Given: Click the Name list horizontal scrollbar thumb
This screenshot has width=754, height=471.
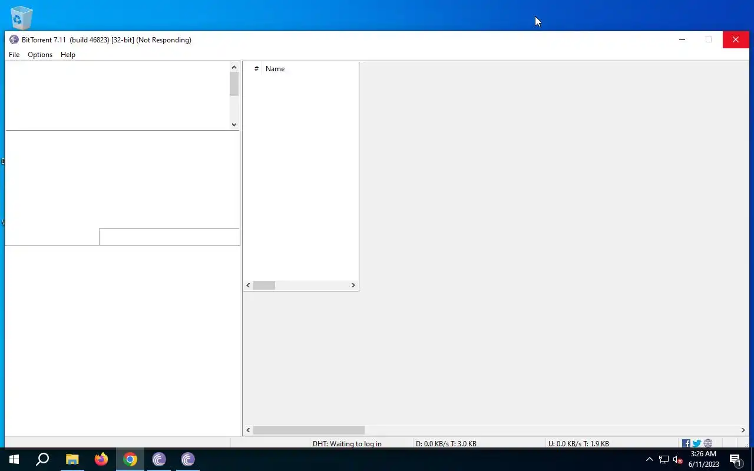Looking at the screenshot, I should [264, 286].
